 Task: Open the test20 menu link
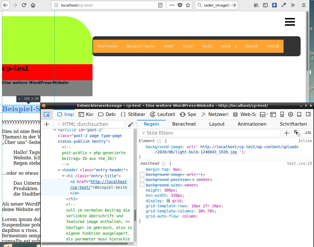pyautogui.click(x=273, y=46)
